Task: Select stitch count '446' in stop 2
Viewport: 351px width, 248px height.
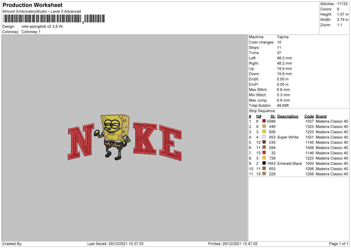Action: click(x=272, y=126)
